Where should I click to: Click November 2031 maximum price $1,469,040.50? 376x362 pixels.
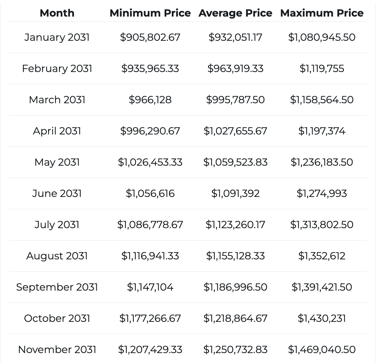[322, 350]
